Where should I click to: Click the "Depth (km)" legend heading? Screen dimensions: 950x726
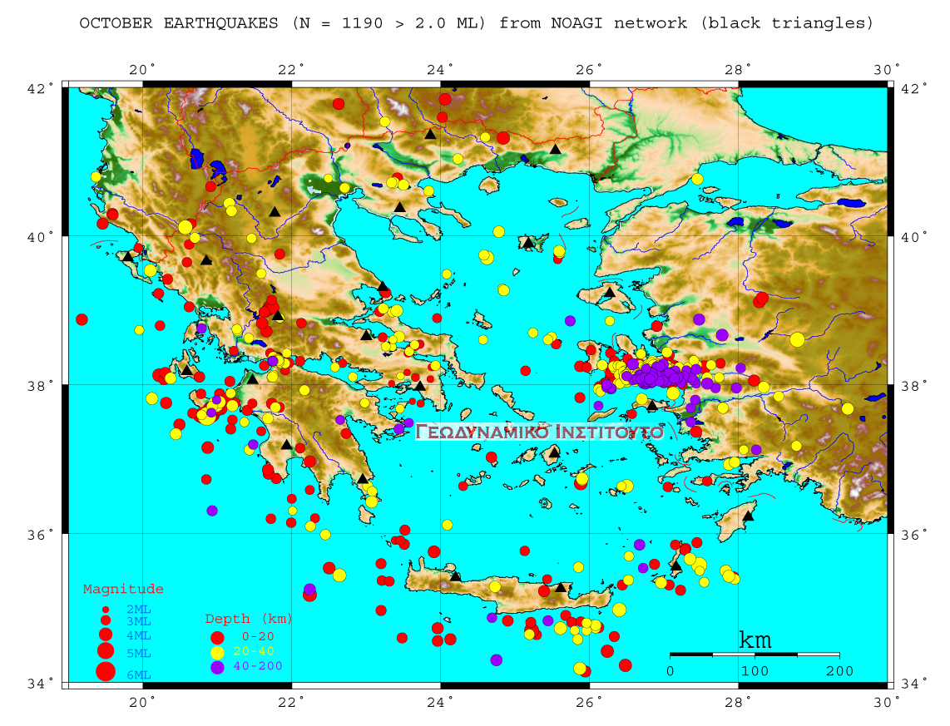(249, 619)
